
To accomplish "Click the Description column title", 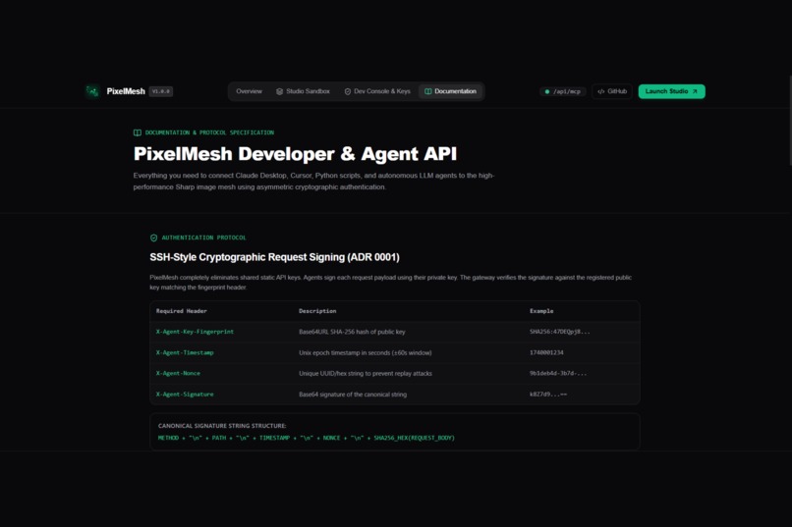I will pyautogui.click(x=317, y=311).
